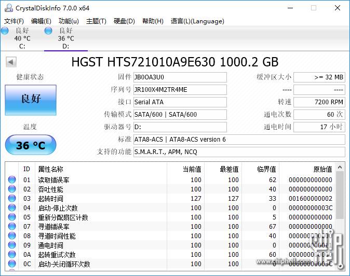Select the 起转时间 attribute row
This screenshot has width=350, height=276.
click(170, 198)
